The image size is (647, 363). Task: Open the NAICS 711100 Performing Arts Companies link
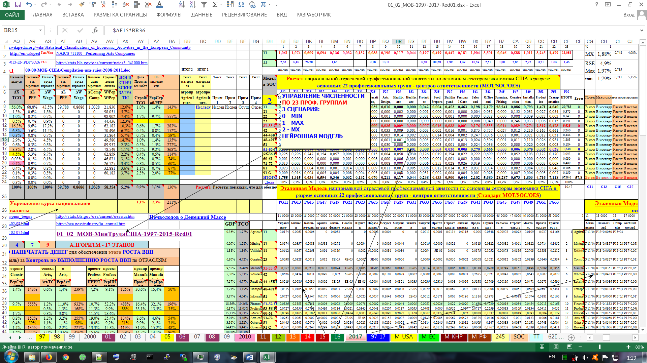[x=95, y=53]
